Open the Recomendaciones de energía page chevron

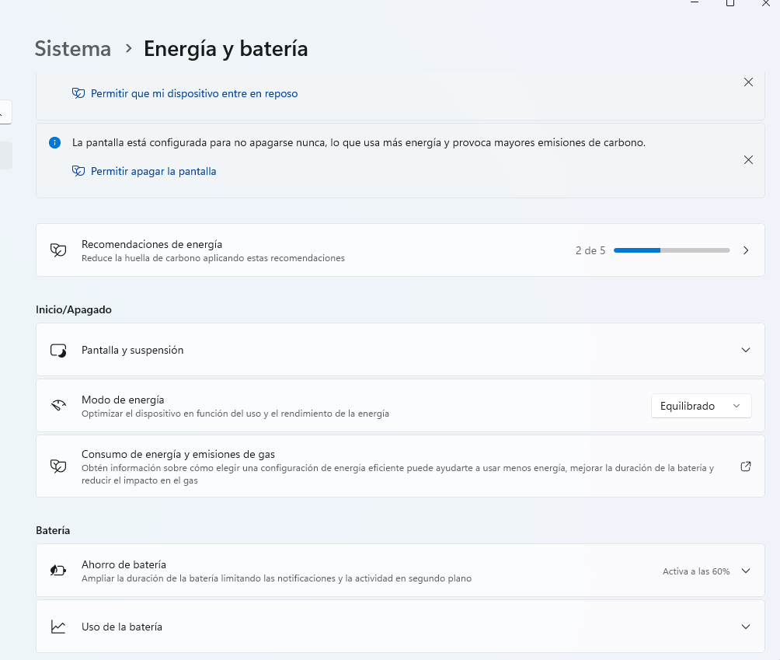coord(746,250)
